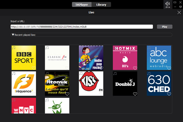Image resolution: width=183 pixels, height=122 pixels.
Task: Favorite 630 CHED with the heart icon
Action: click(x=169, y=94)
